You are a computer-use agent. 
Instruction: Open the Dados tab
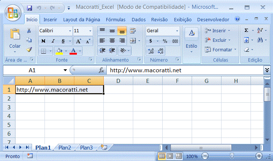(x=139, y=19)
